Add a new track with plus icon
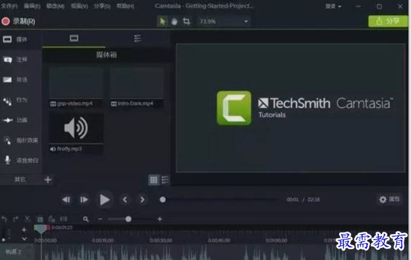This screenshot has width=411, height=260. click(x=24, y=230)
